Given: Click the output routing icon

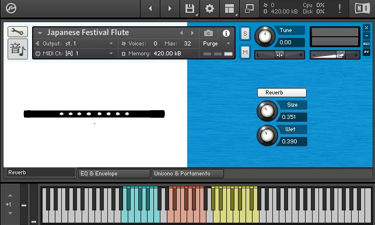Looking at the screenshot, I should [37, 44].
